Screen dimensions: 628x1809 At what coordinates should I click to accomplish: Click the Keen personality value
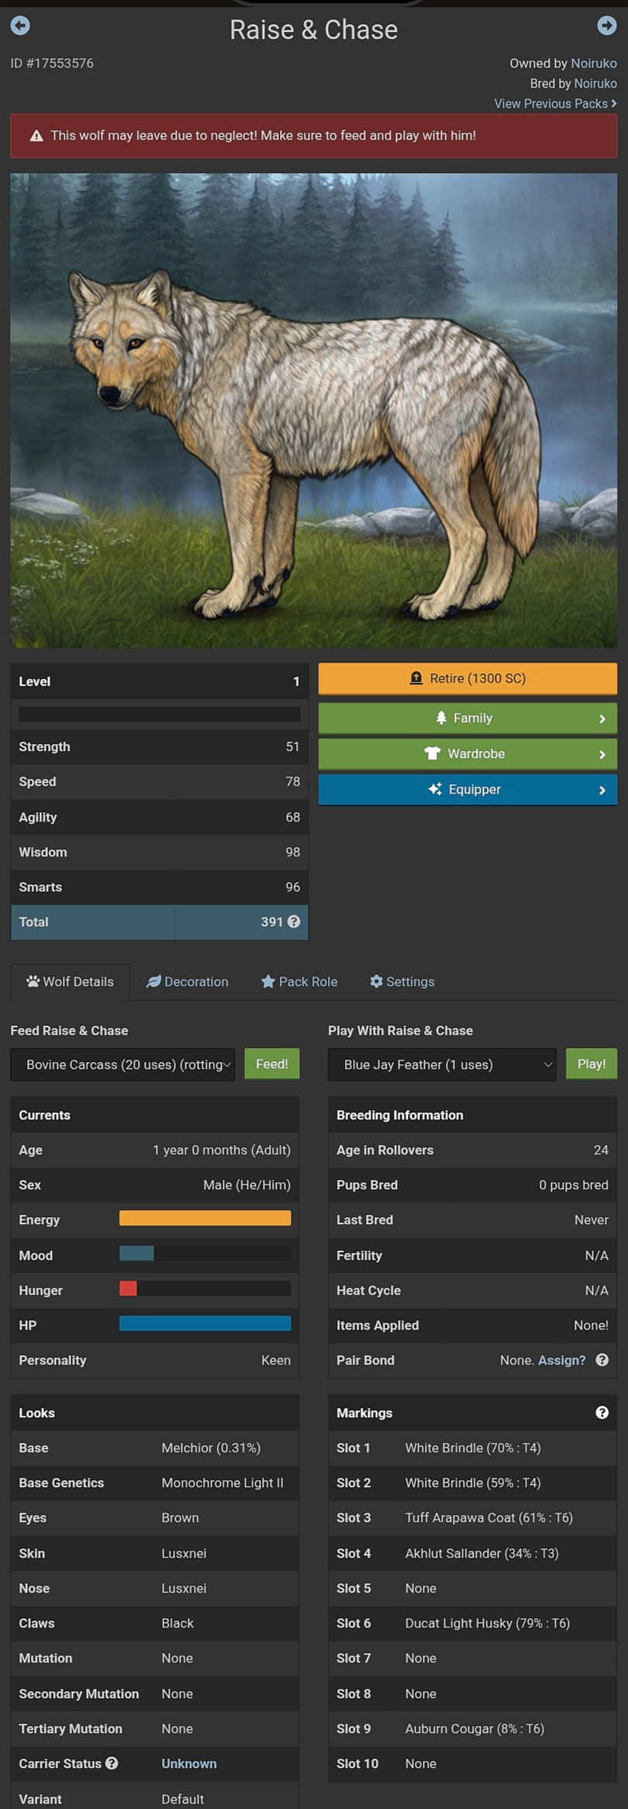pos(276,1360)
